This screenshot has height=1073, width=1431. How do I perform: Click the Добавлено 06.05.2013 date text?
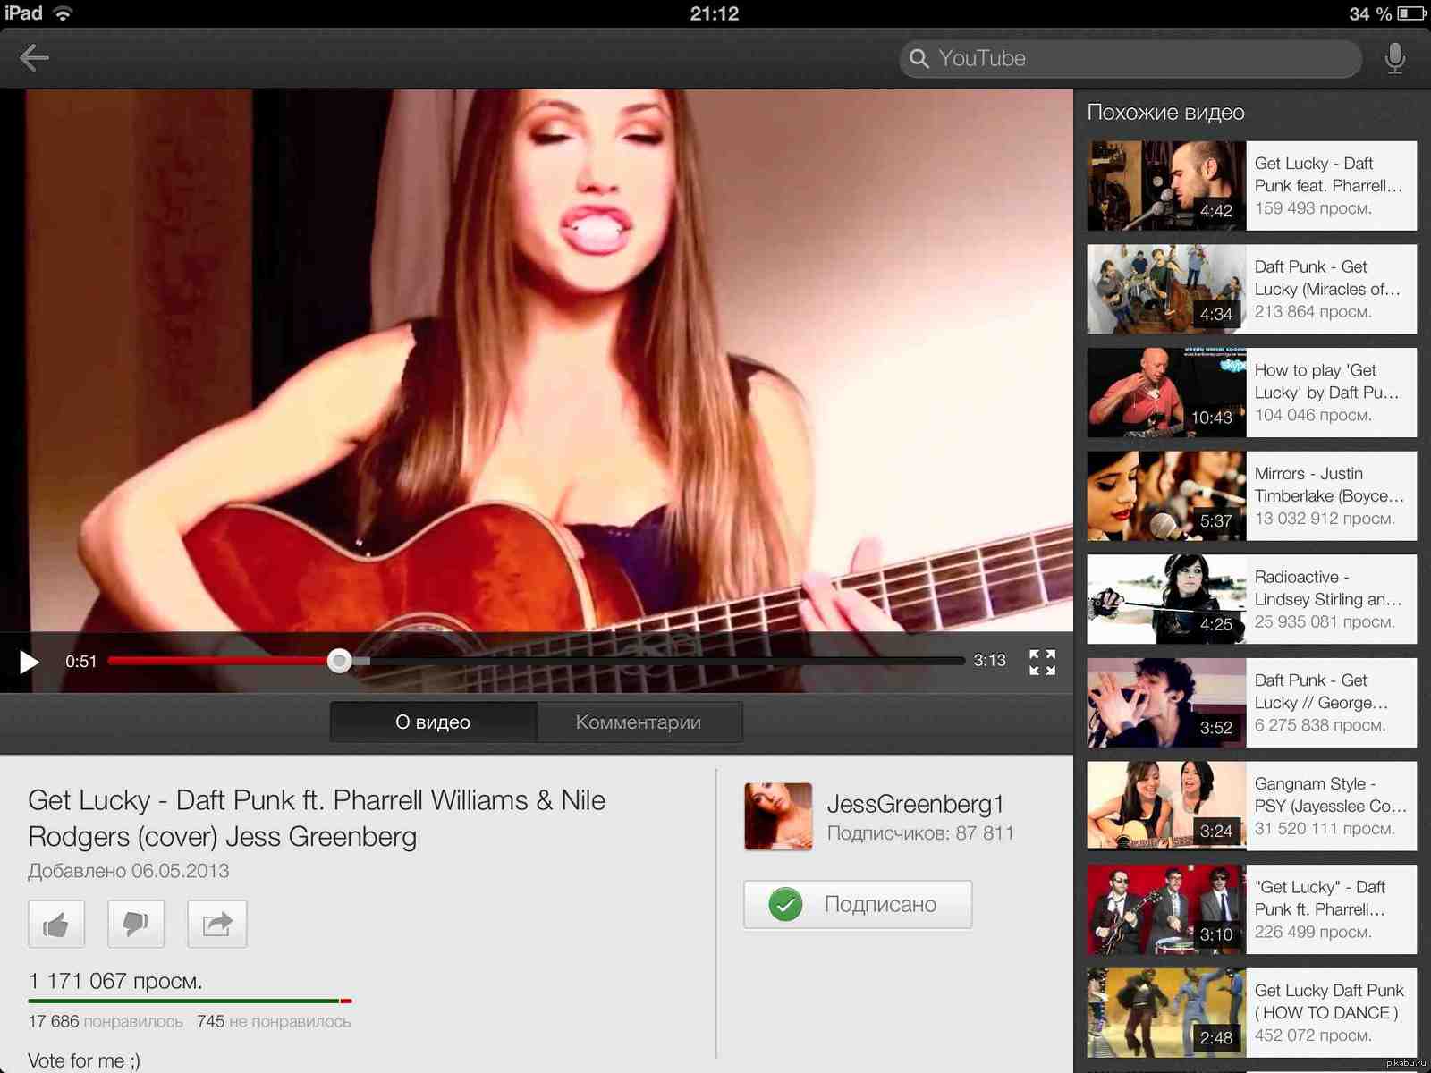[129, 871]
